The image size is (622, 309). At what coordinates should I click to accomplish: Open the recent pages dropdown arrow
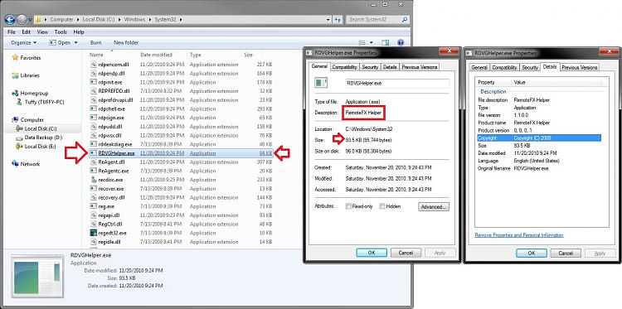tap(30, 19)
